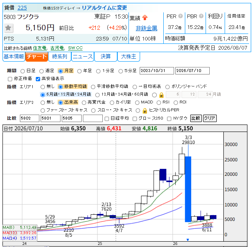Choose 6月線・12月線・24月線 option
252x247 pixels.
pyautogui.click(x=43, y=95)
